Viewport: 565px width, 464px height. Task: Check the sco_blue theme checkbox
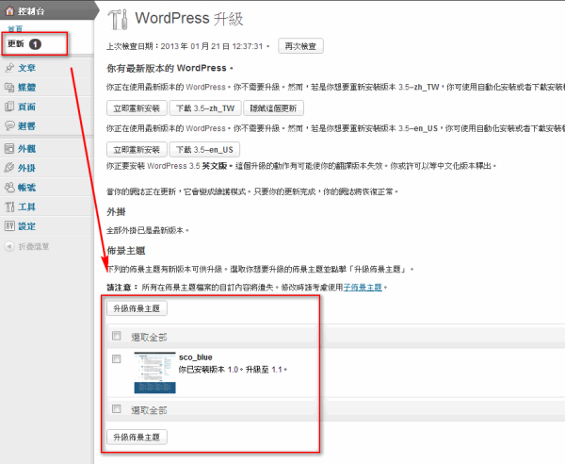click(117, 359)
